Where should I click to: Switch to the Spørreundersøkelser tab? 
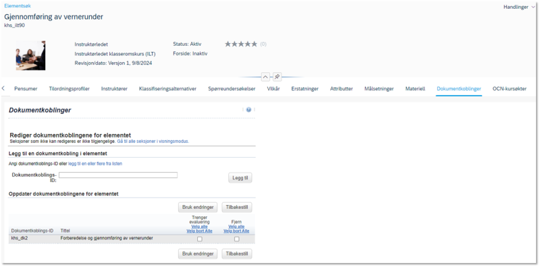coord(232,89)
